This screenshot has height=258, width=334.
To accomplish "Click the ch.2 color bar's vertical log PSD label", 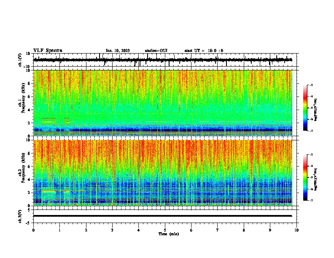I will tap(316, 179).
